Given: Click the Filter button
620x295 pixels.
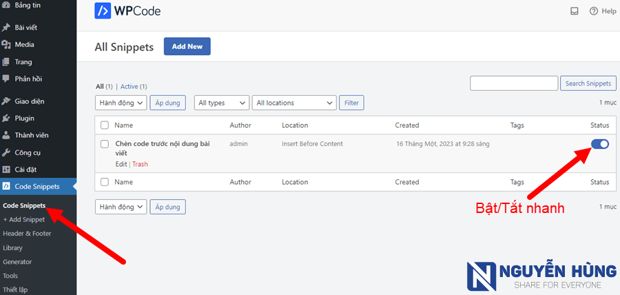Looking at the screenshot, I should coord(351,103).
